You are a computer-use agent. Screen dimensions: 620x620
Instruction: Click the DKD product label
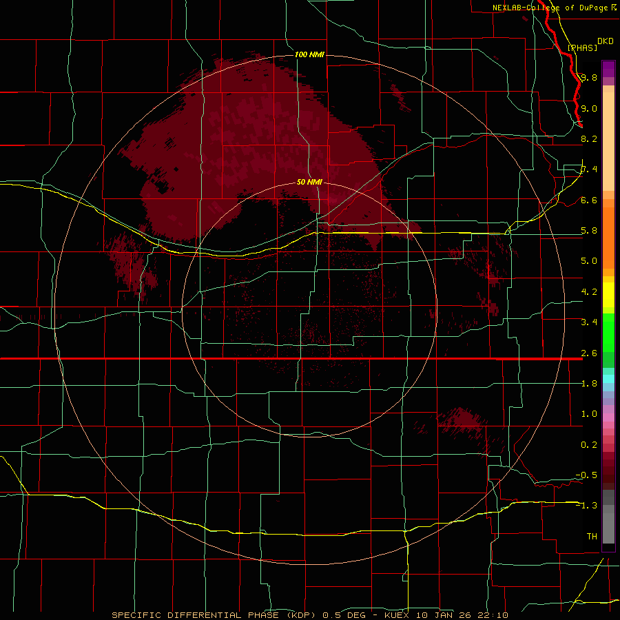pyautogui.click(x=606, y=41)
